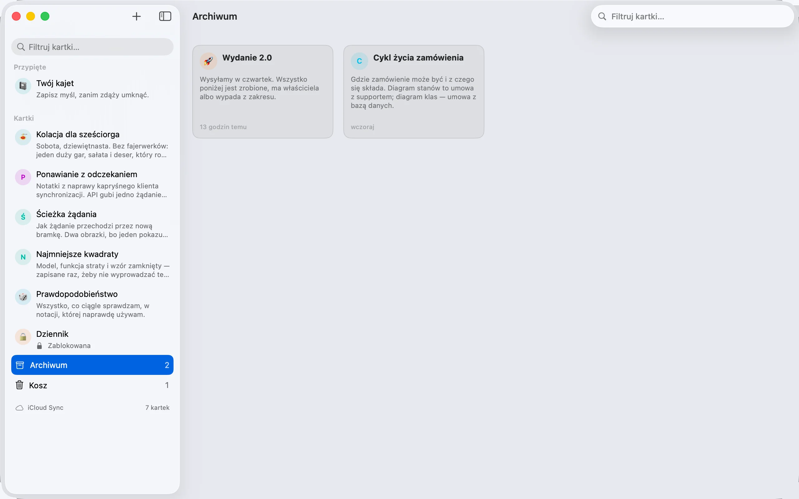The height and width of the screenshot is (499, 799).
Task: Click the Kartki section header
Action: pyautogui.click(x=24, y=118)
